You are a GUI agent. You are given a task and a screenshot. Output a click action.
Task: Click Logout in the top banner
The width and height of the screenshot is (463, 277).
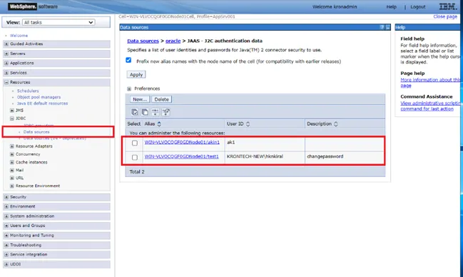(418, 7)
